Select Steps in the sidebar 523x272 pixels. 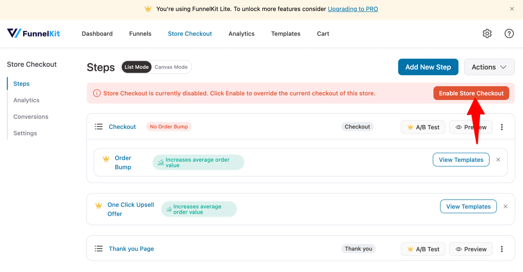point(21,84)
